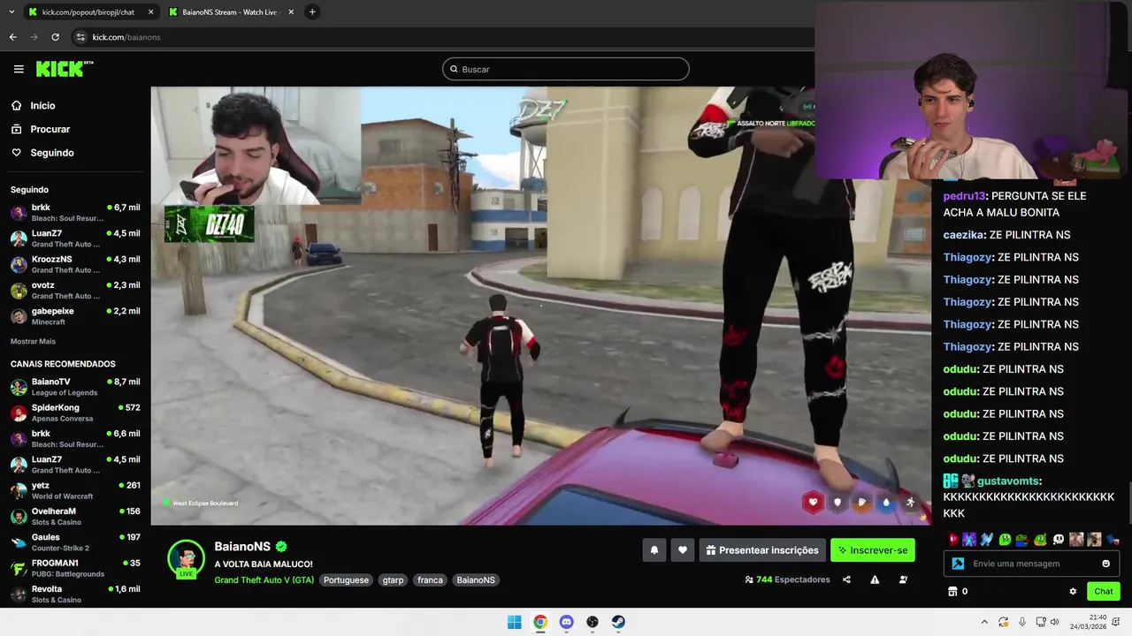Open the hamburger sidebar menu

tap(19, 69)
